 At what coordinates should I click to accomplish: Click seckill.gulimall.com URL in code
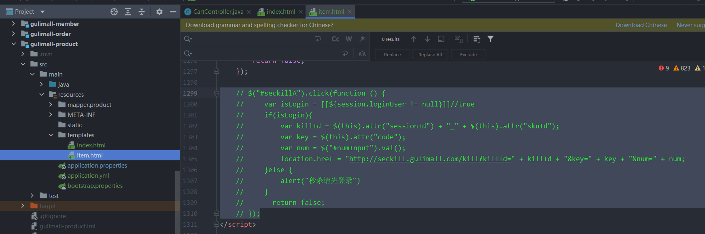click(430, 159)
